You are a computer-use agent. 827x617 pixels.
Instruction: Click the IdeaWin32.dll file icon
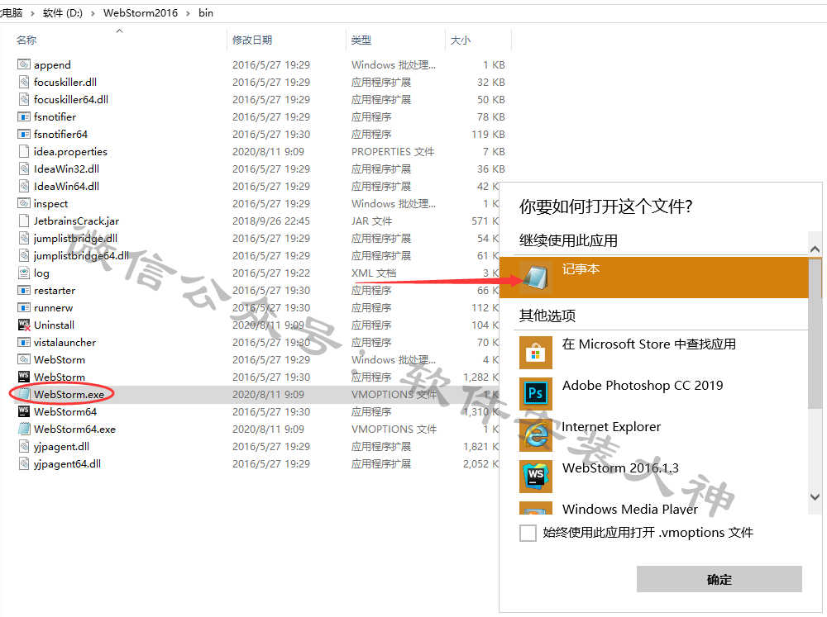click(x=24, y=169)
